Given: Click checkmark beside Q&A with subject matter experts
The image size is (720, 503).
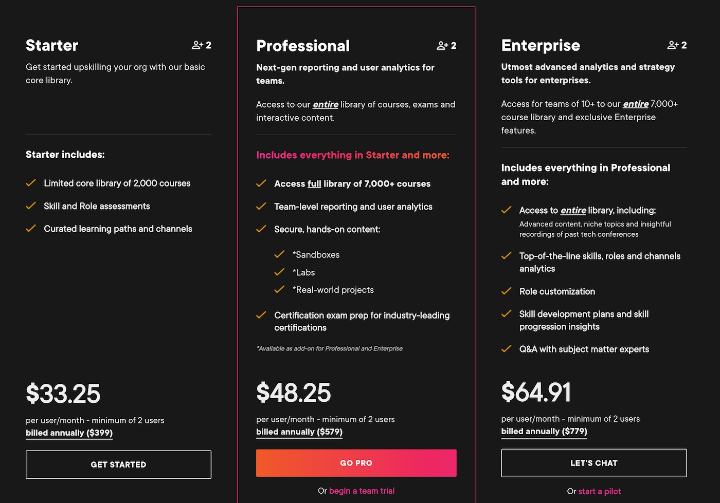Looking at the screenshot, I should pyautogui.click(x=506, y=348).
